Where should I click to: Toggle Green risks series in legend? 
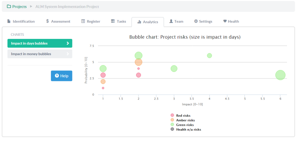point(185,125)
